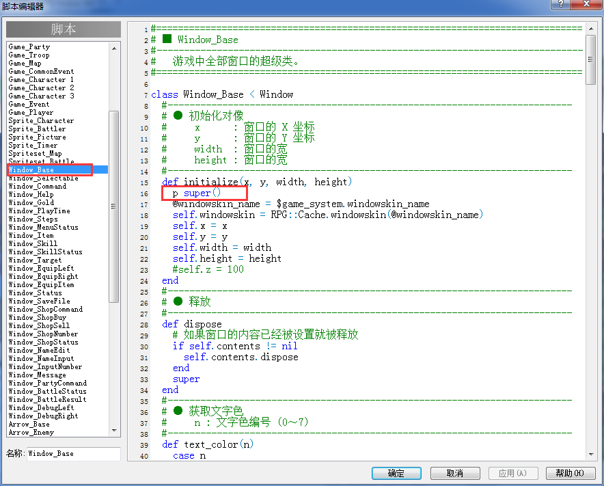Screen dimensions: 604x486
Task: Click the '#self.z = 100' comment line
Action: (x=208, y=269)
